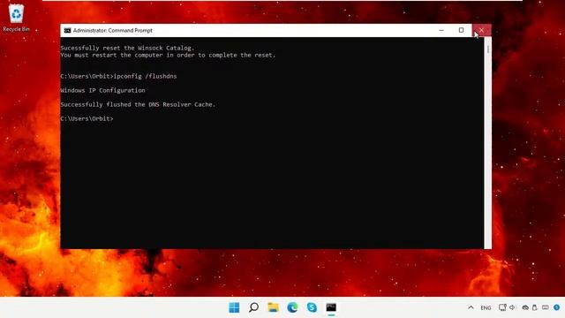This screenshot has height=318, width=565.
Task: Minimize the Command Prompt window
Action: tap(441, 30)
